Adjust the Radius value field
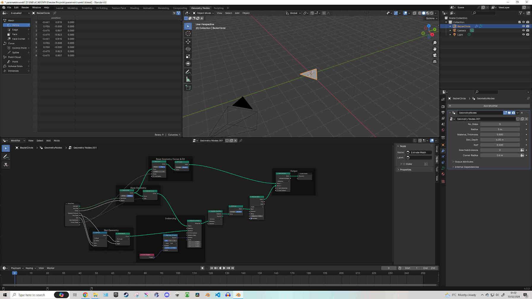Screen dimensions: 532x299 click(x=500, y=129)
